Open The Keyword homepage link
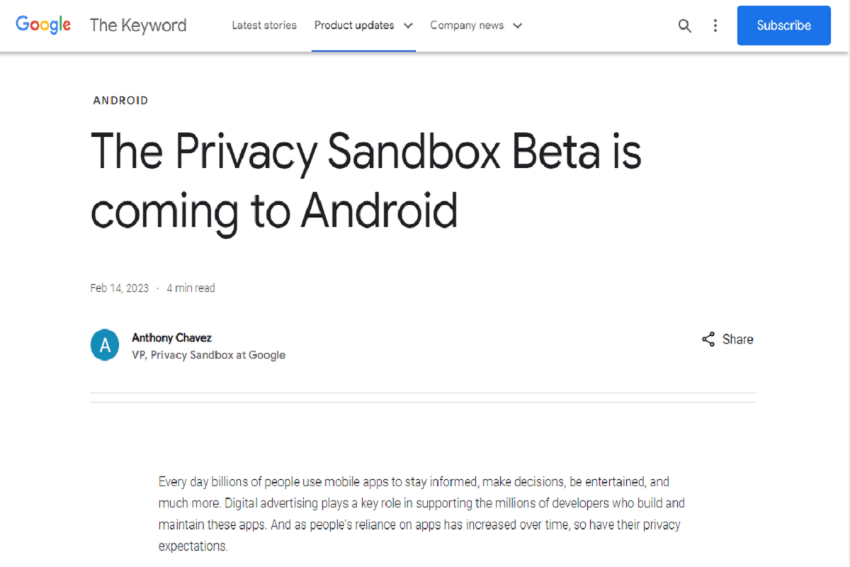850x567 pixels. (x=138, y=25)
